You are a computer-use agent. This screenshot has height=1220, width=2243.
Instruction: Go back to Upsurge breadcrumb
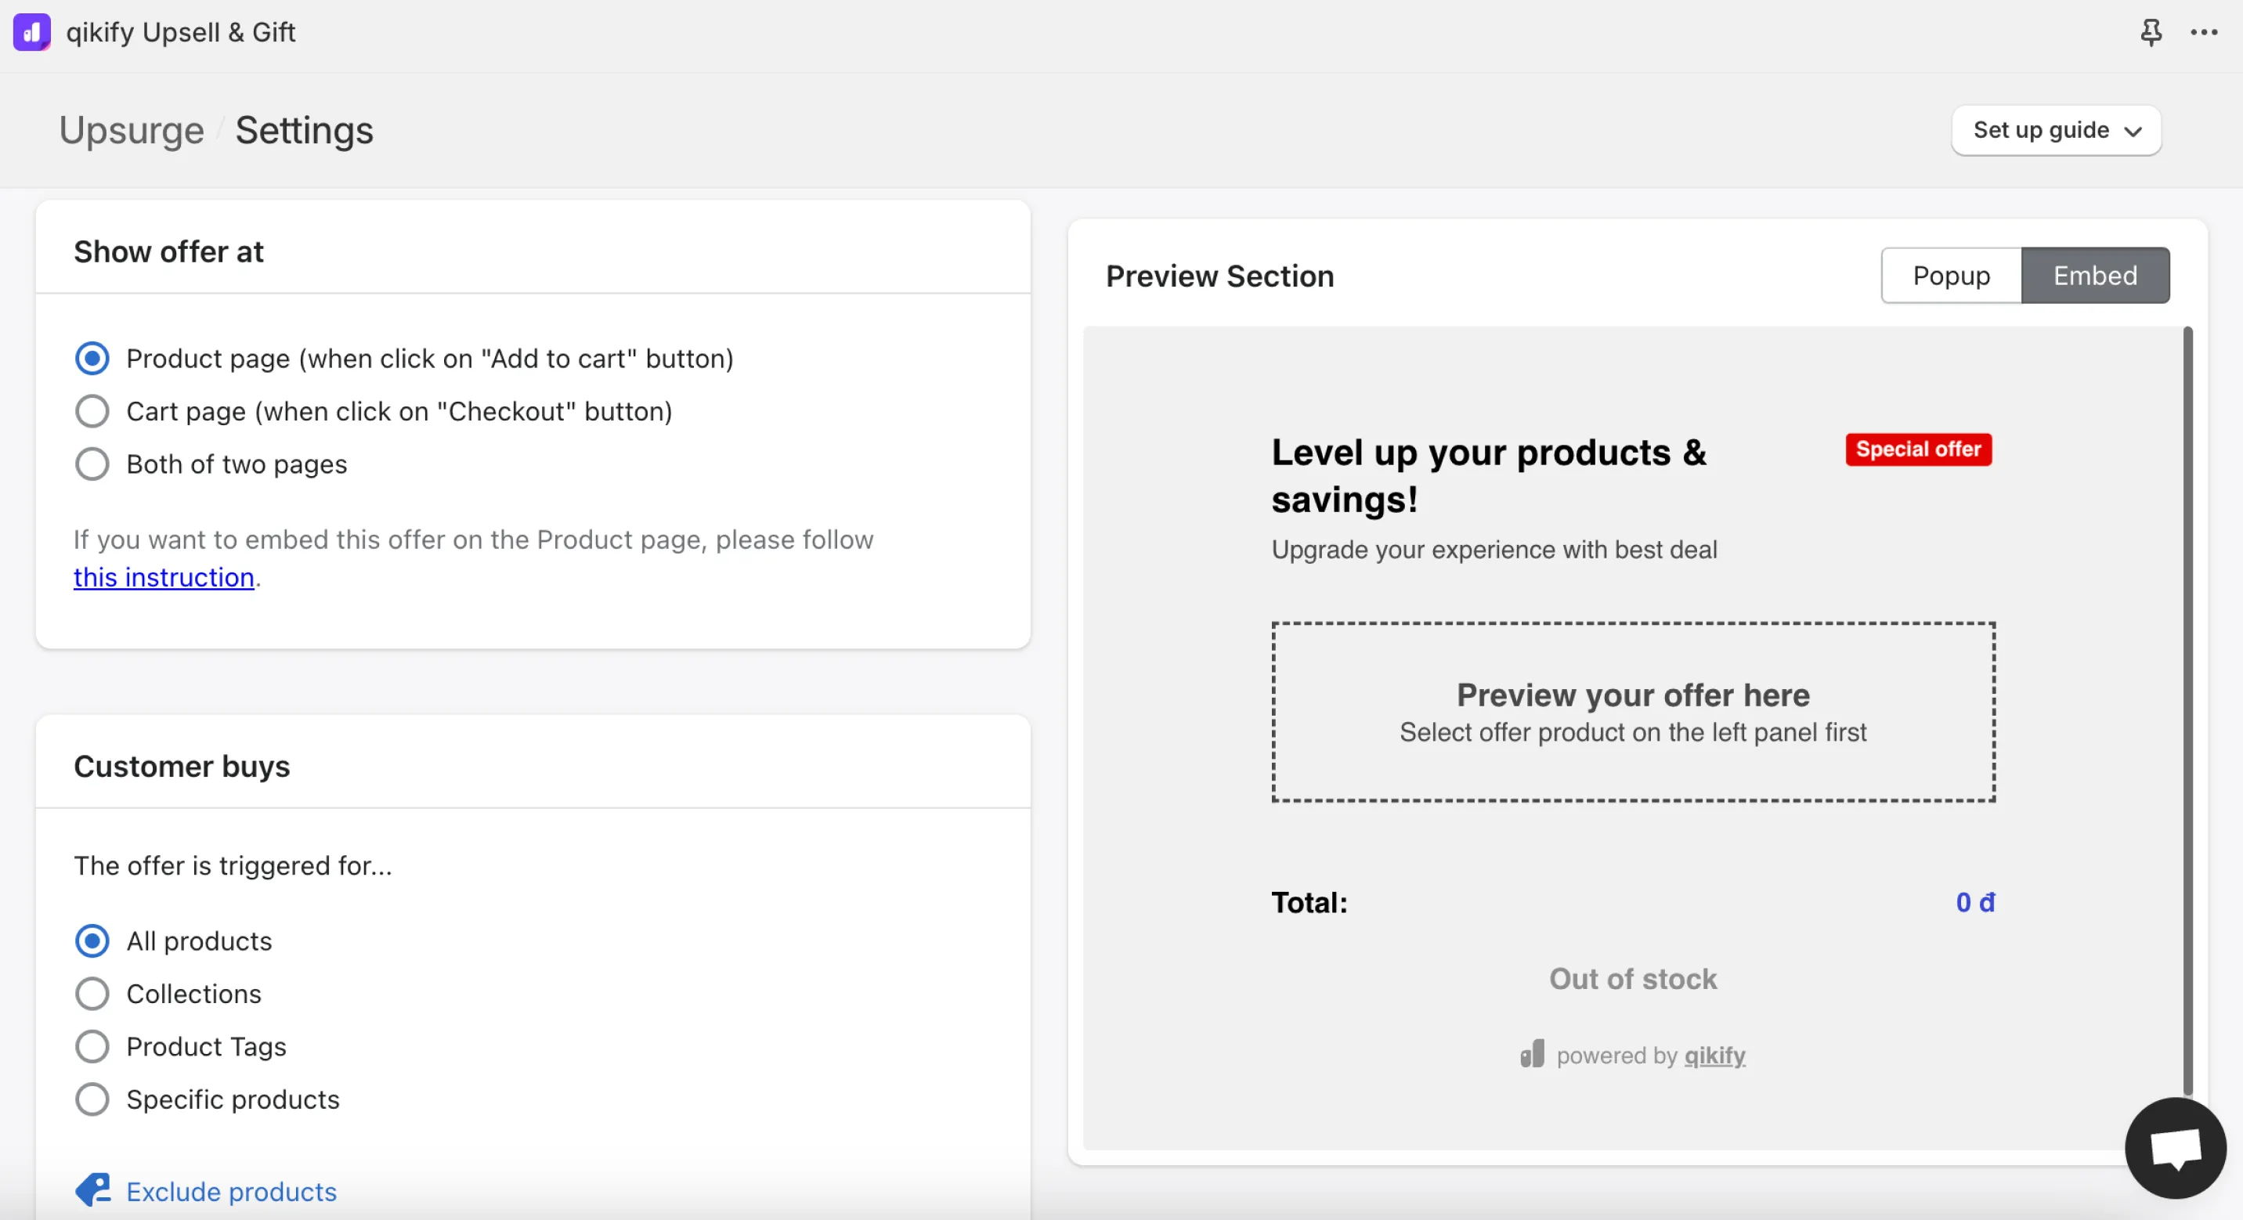click(132, 131)
